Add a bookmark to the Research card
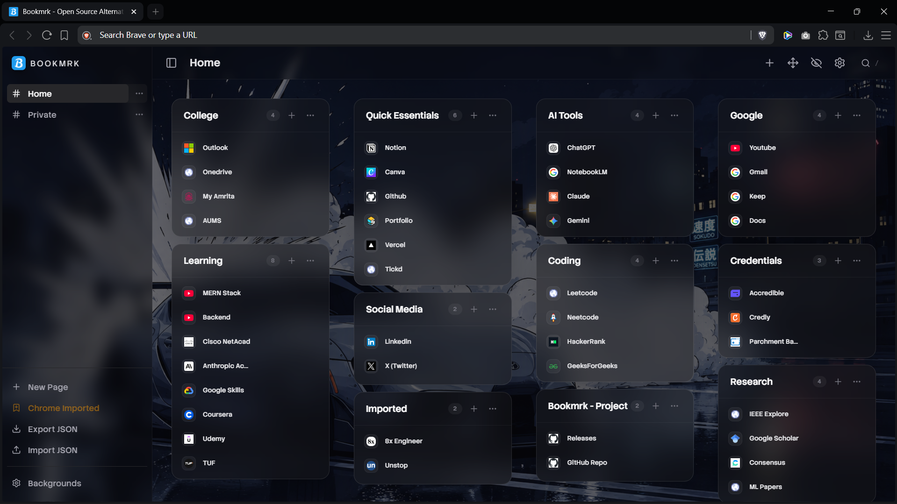Viewport: 897px width, 504px height. 838,382
